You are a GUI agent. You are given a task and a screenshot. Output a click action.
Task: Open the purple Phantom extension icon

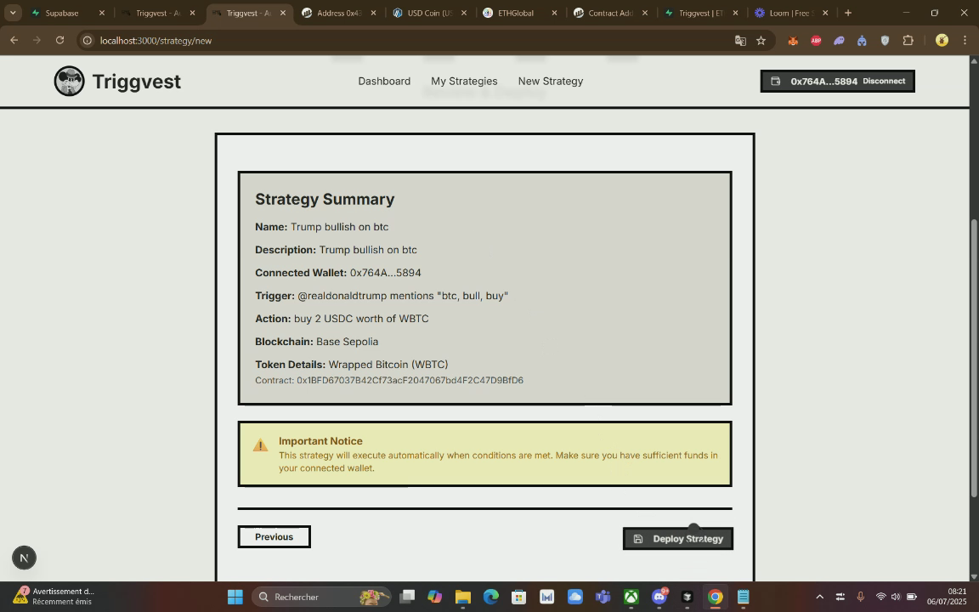pos(839,41)
